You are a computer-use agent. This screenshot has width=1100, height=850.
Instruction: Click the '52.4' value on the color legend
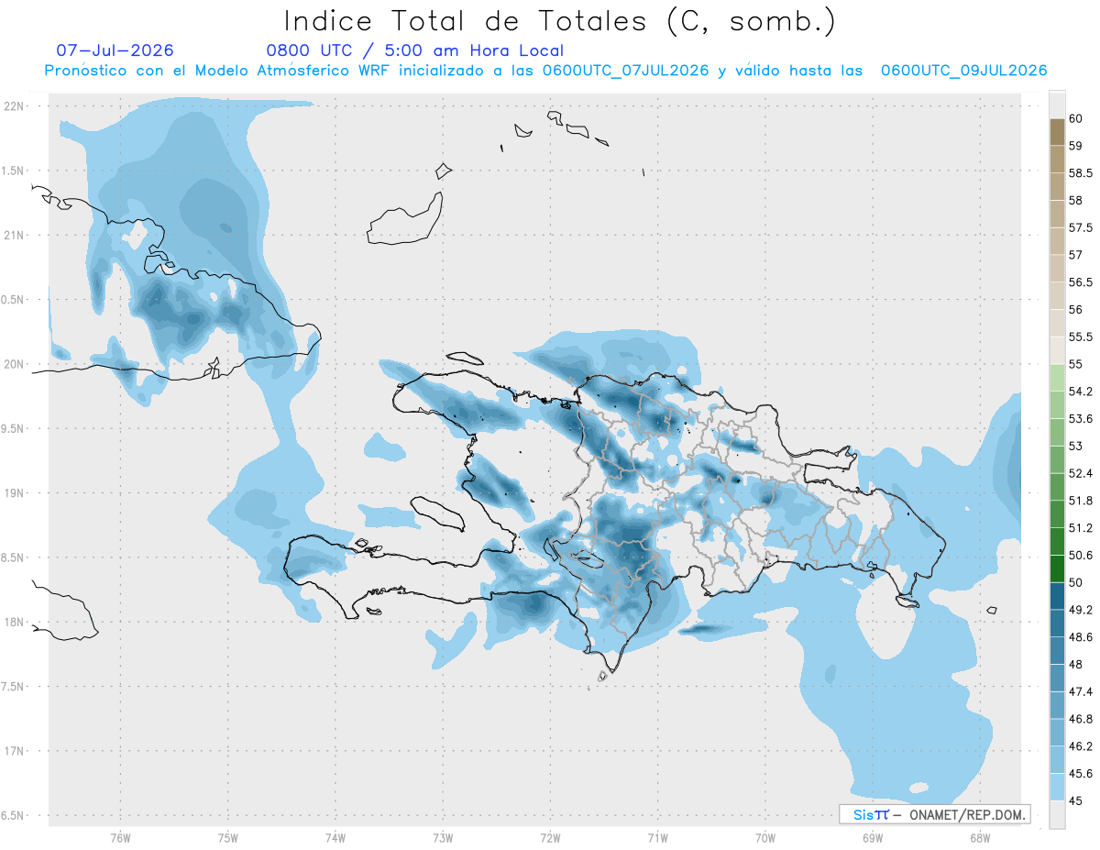click(1080, 473)
